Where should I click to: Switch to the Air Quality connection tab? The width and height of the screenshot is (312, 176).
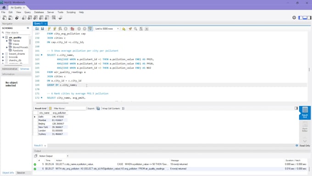pos(16,7)
